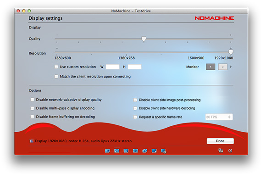The height and width of the screenshot is (174, 261).
Task: Click the iconize display icon with corner arrow
Action: pyautogui.click(x=154, y=151)
